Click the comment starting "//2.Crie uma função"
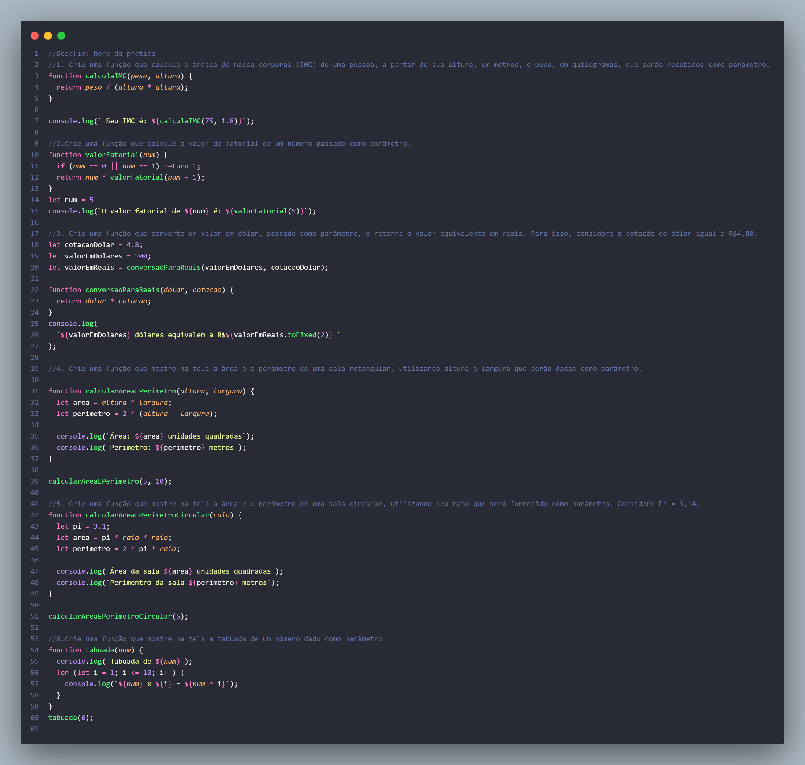This screenshot has width=805, height=765. 229,144
